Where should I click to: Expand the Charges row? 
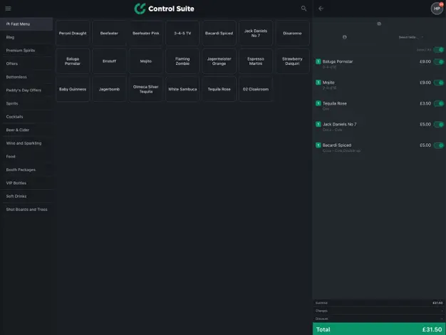379,311
